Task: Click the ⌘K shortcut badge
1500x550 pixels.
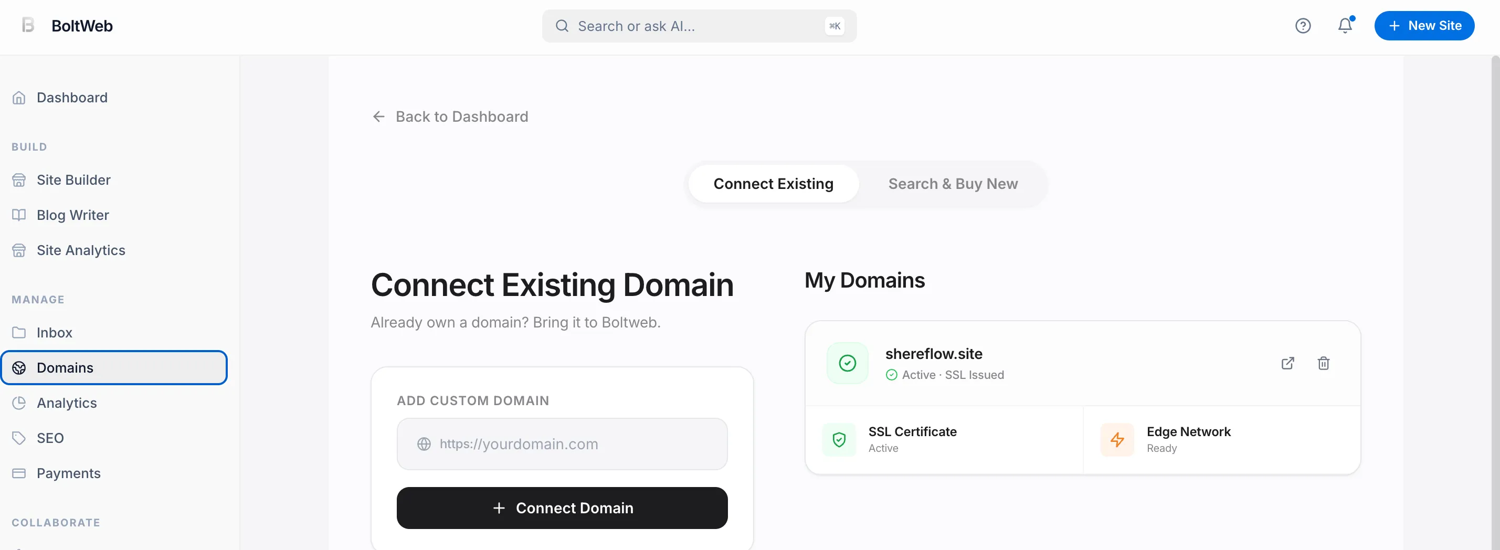Action: [x=834, y=26]
